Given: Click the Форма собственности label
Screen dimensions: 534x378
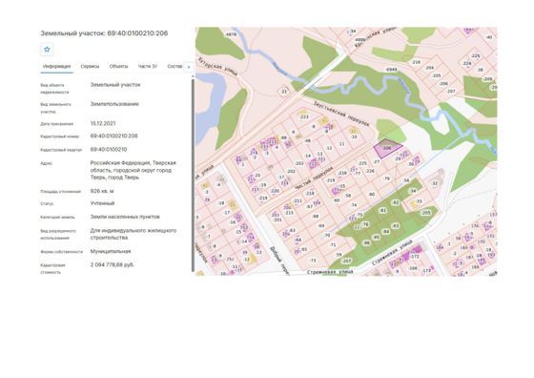Looking at the screenshot, I should [62, 252].
